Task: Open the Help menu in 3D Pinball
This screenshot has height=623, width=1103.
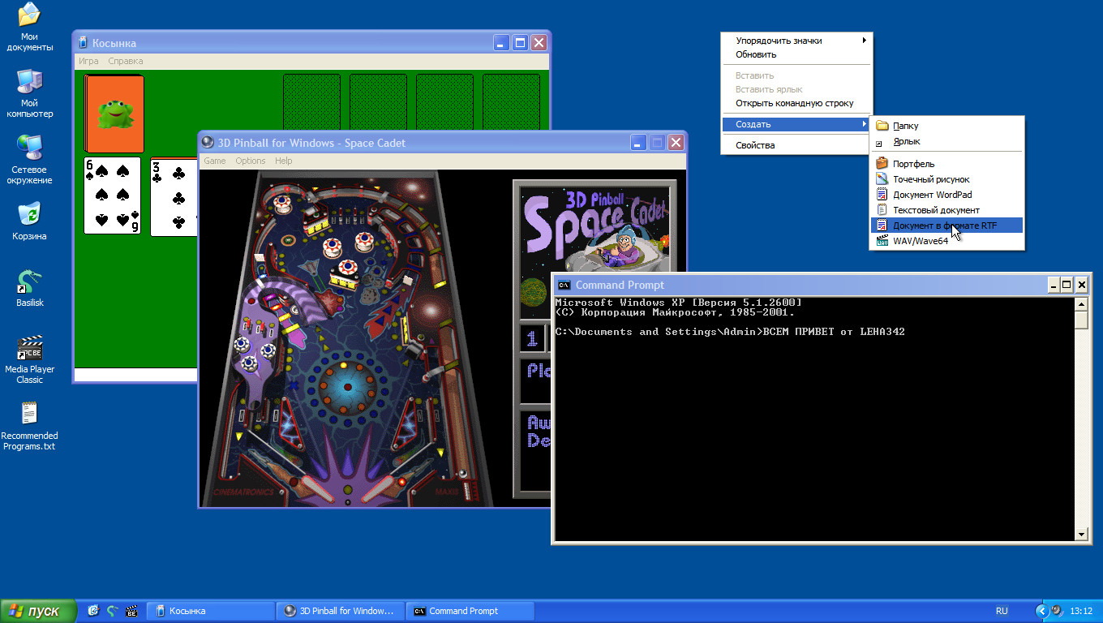Action: point(283,161)
